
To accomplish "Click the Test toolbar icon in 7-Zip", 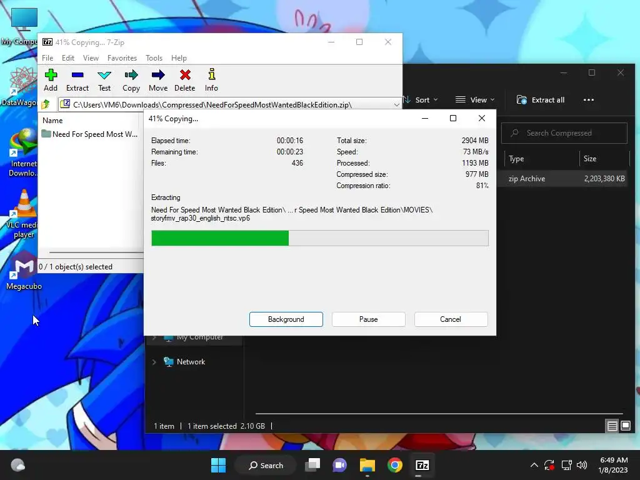I will (x=104, y=80).
